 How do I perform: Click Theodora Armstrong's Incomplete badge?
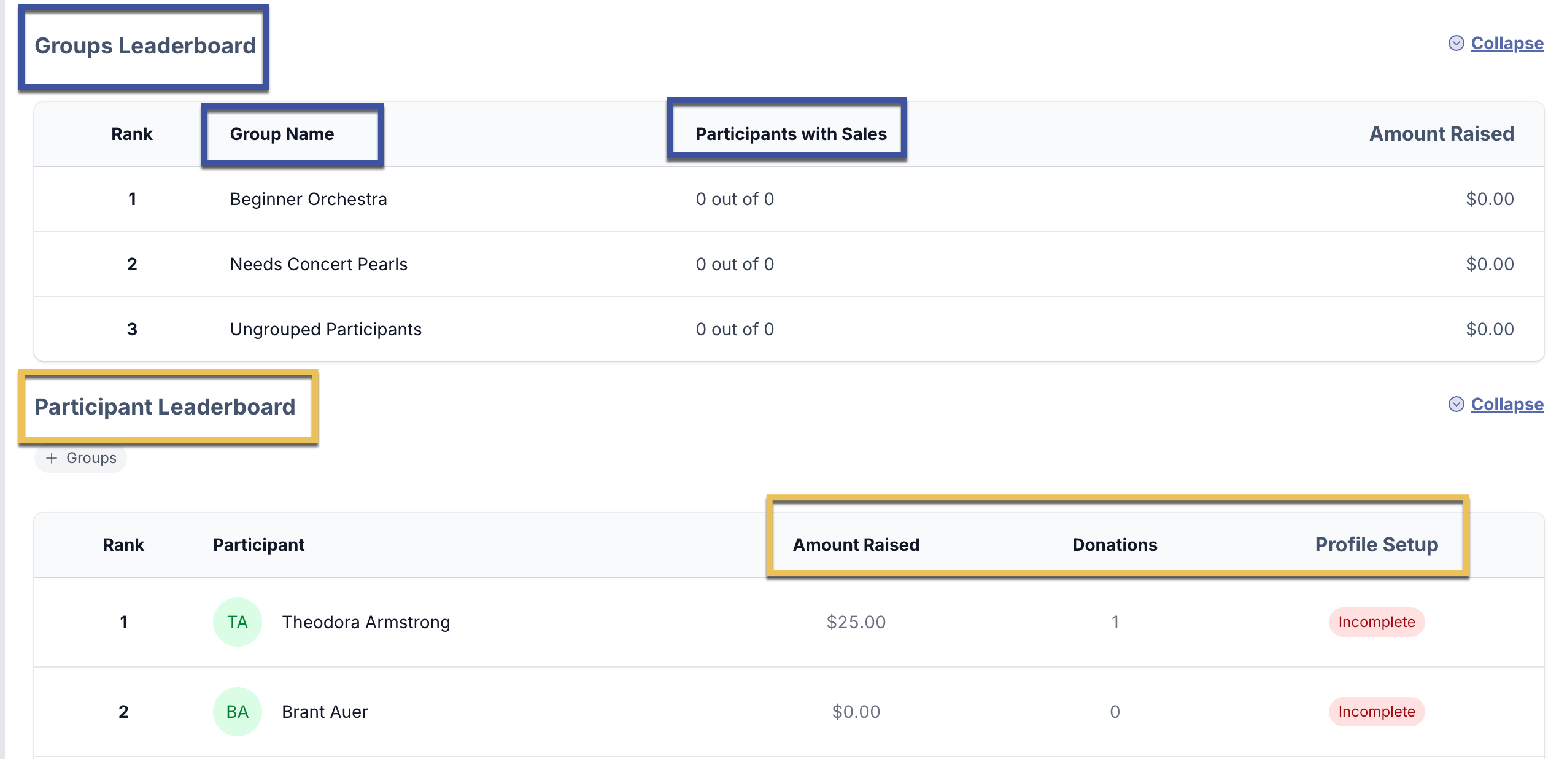click(x=1376, y=622)
